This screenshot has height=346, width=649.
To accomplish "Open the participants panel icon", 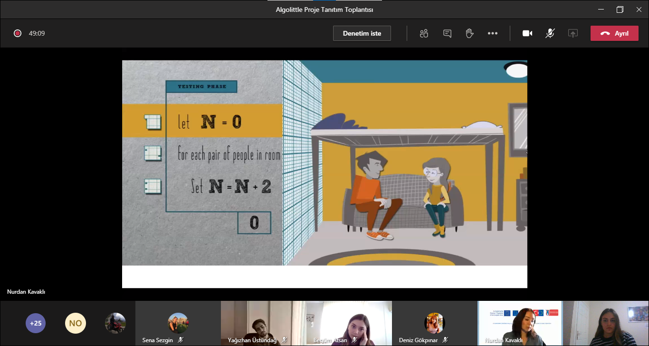I will pyautogui.click(x=424, y=33).
